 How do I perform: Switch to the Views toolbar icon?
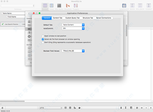pyautogui.click(x=52, y=6)
